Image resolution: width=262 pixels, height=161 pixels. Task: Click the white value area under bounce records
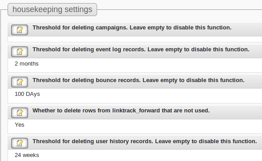[135, 96]
